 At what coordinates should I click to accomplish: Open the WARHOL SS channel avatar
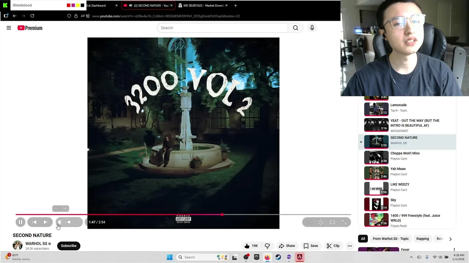pos(18,246)
